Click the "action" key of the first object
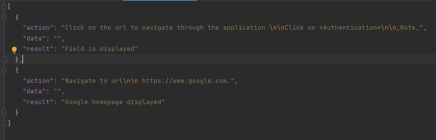This screenshot has width=436, height=140. [x=38, y=27]
